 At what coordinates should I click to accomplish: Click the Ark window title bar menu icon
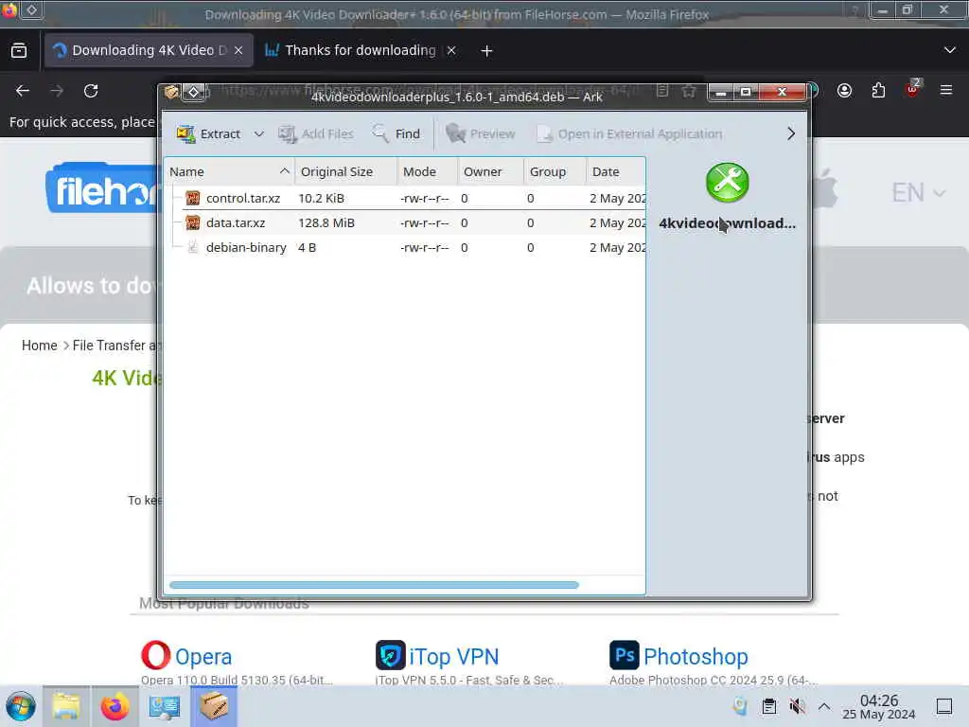pos(172,92)
